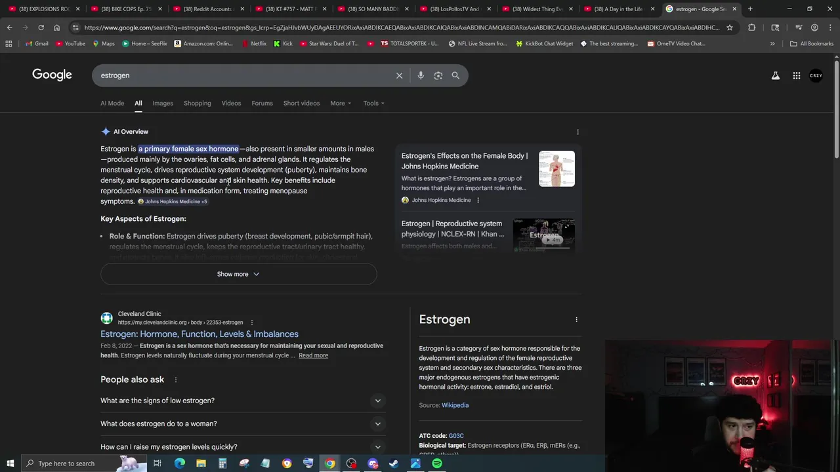Open Discord from the taskbar

[x=373, y=463]
